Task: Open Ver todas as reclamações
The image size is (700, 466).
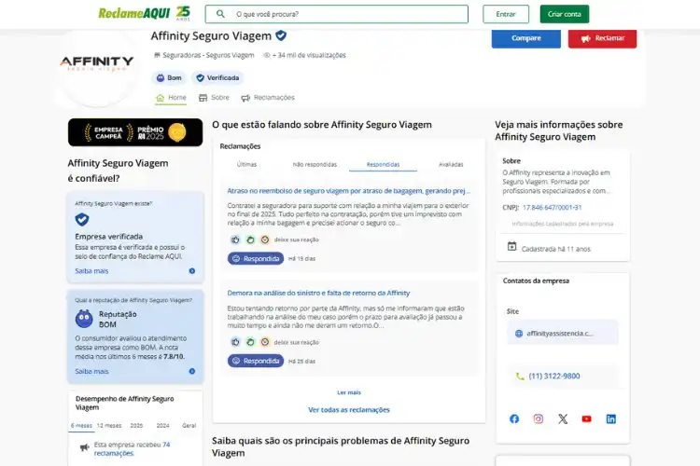Action: [349, 410]
